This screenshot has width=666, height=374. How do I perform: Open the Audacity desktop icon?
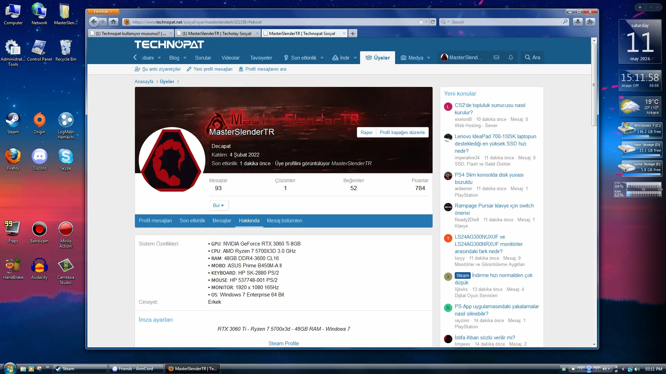39,268
